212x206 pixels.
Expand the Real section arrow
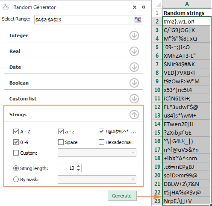pyautogui.click(x=134, y=51)
